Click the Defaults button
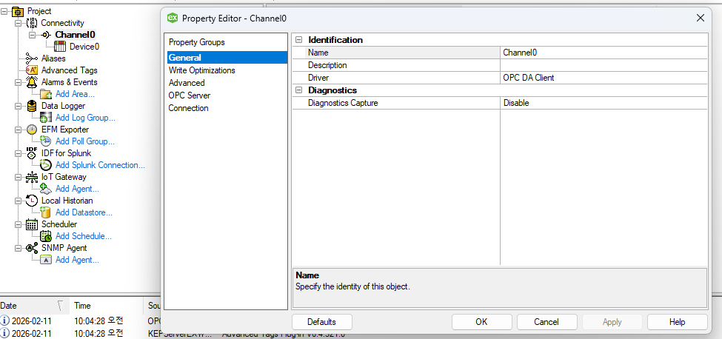The width and height of the screenshot is (722, 339). coord(322,322)
